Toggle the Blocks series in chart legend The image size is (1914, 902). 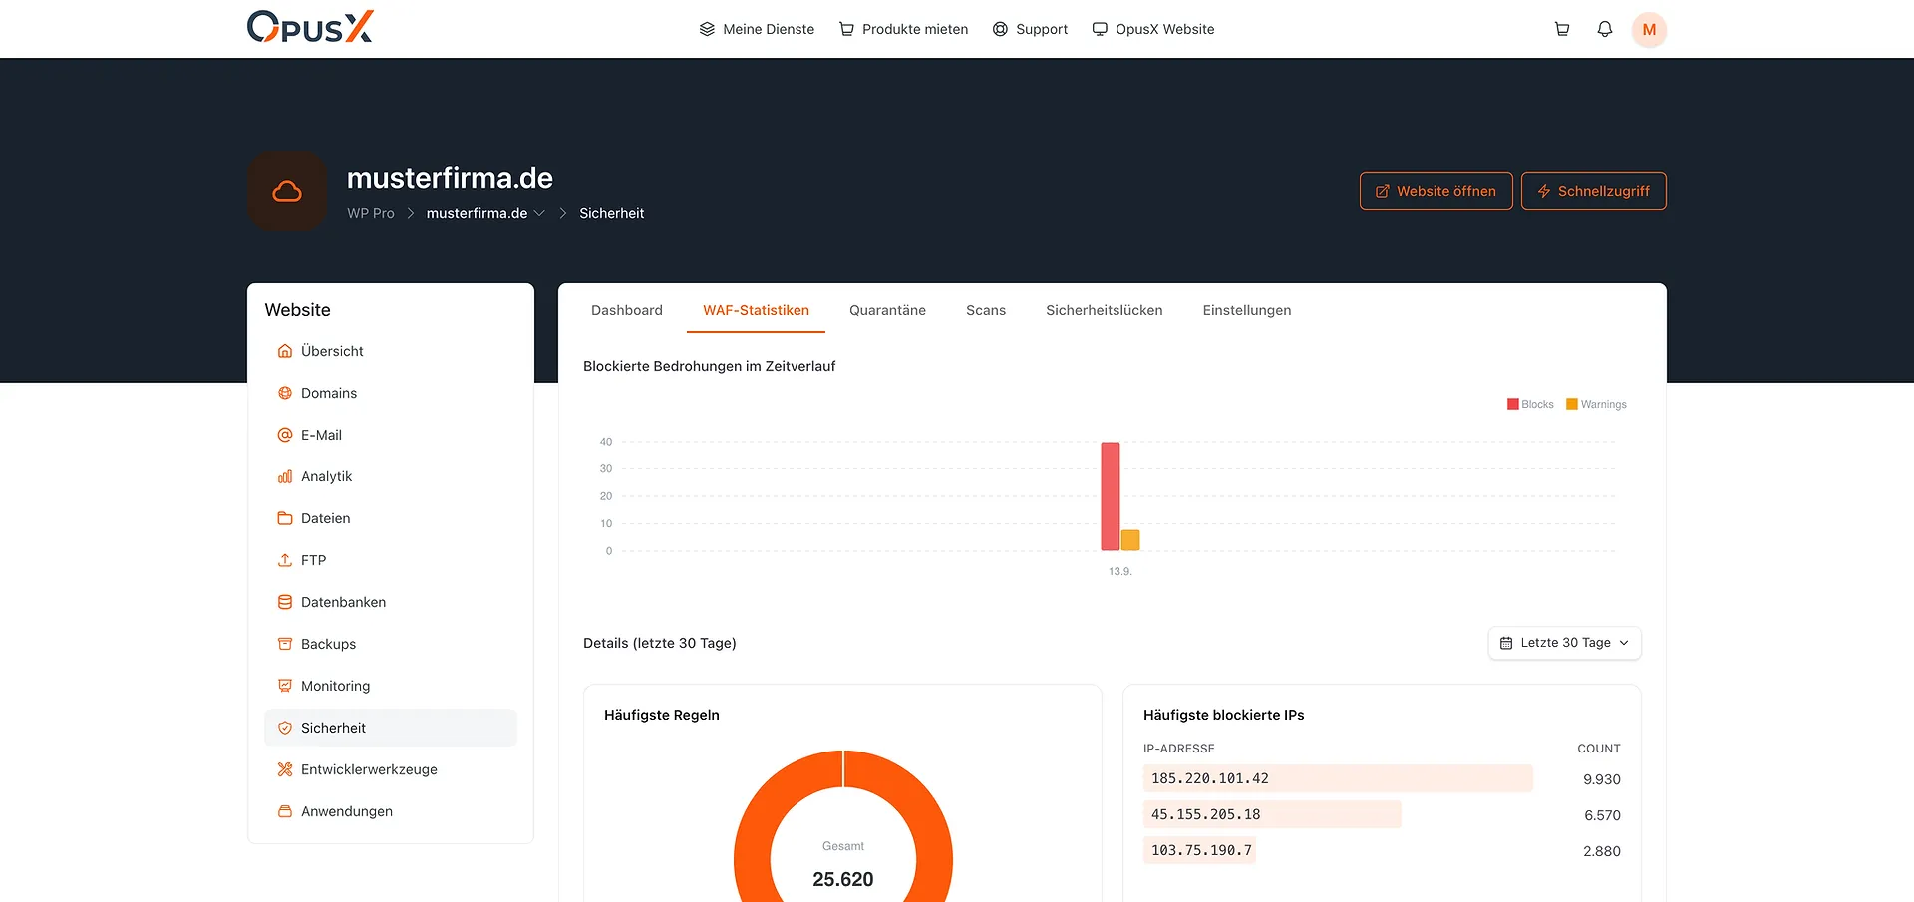[1530, 404]
